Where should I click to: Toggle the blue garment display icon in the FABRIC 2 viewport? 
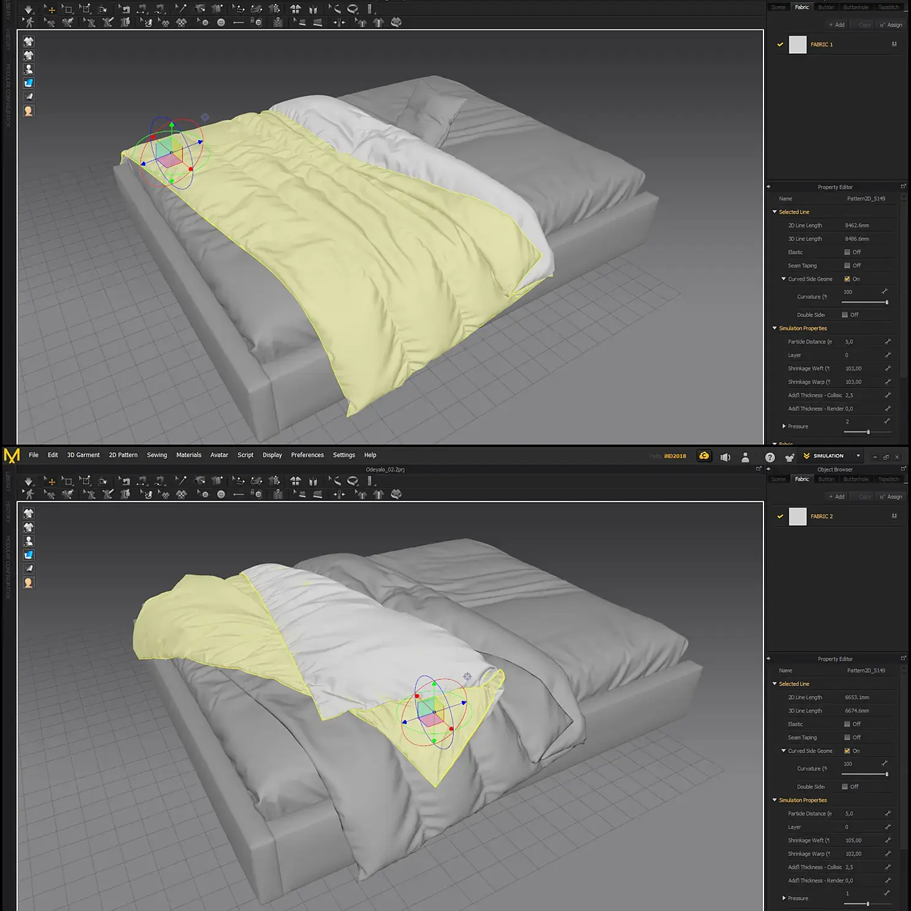(x=29, y=555)
